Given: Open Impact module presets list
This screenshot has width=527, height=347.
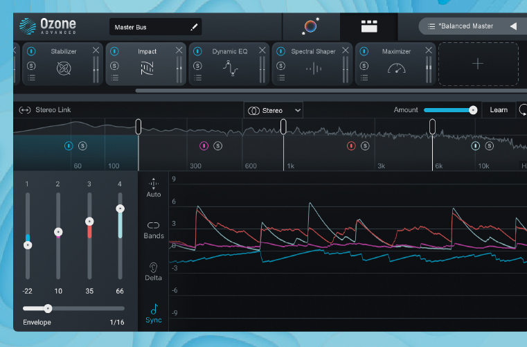Looking at the screenshot, I should click(x=114, y=78).
